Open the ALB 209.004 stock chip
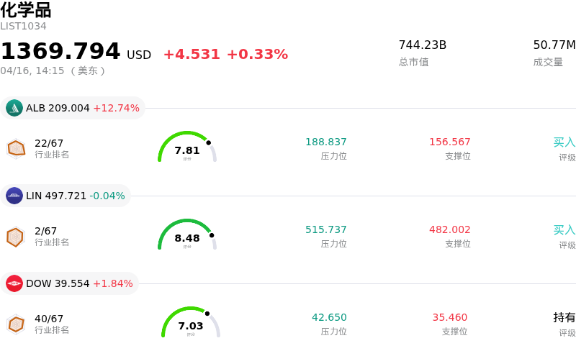This screenshot has width=576, height=351. point(73,108)
